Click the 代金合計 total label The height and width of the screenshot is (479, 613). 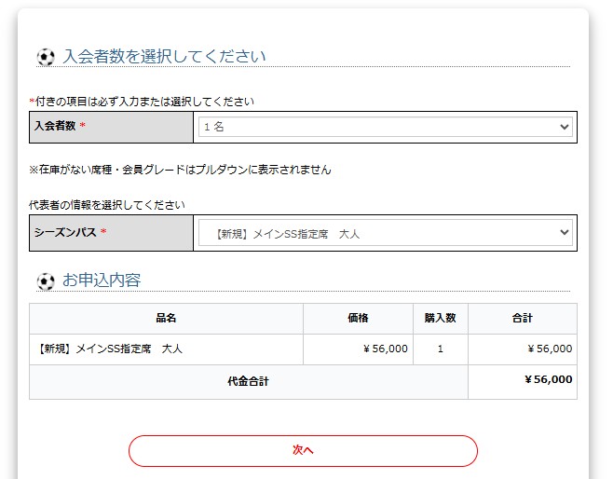click(x=248, y=381)
